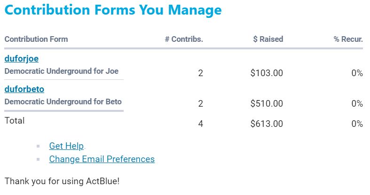Click Democratic Underground for Joe description
Image resolution: width=370 pixels, height=195 pixels.
[61, 71]
